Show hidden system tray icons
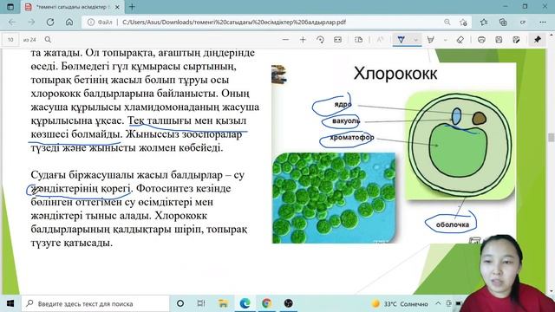The height and width of the screenshot is (312, 555). [438, 303]
